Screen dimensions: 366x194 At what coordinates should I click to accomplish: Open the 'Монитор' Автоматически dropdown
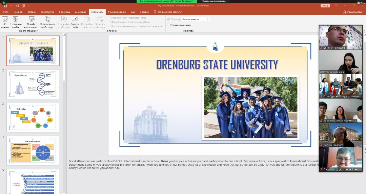click(208, 19)
